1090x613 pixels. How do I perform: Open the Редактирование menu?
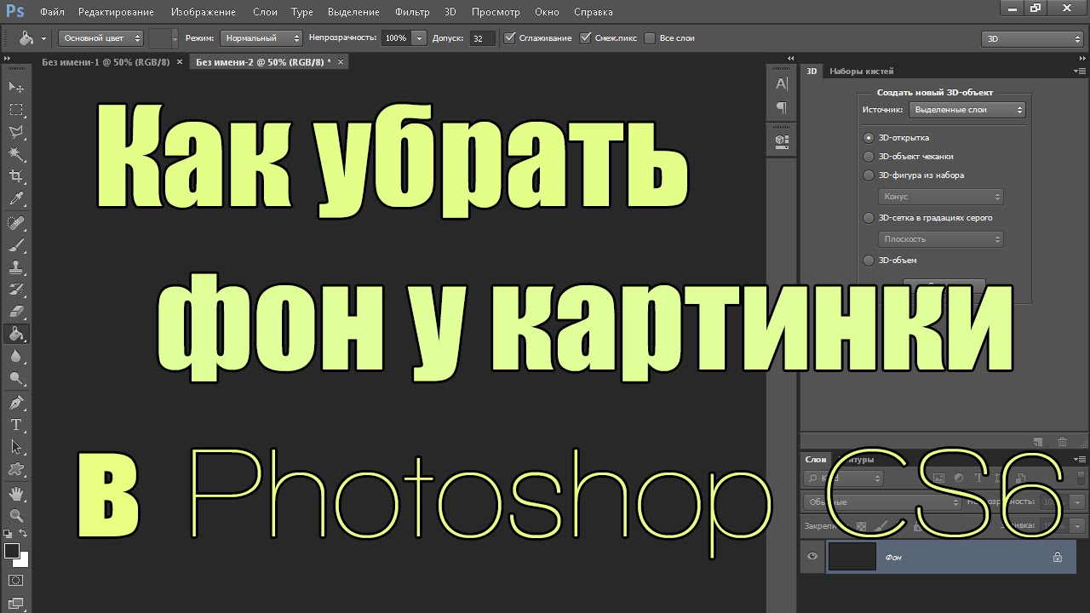coord(117,13)
